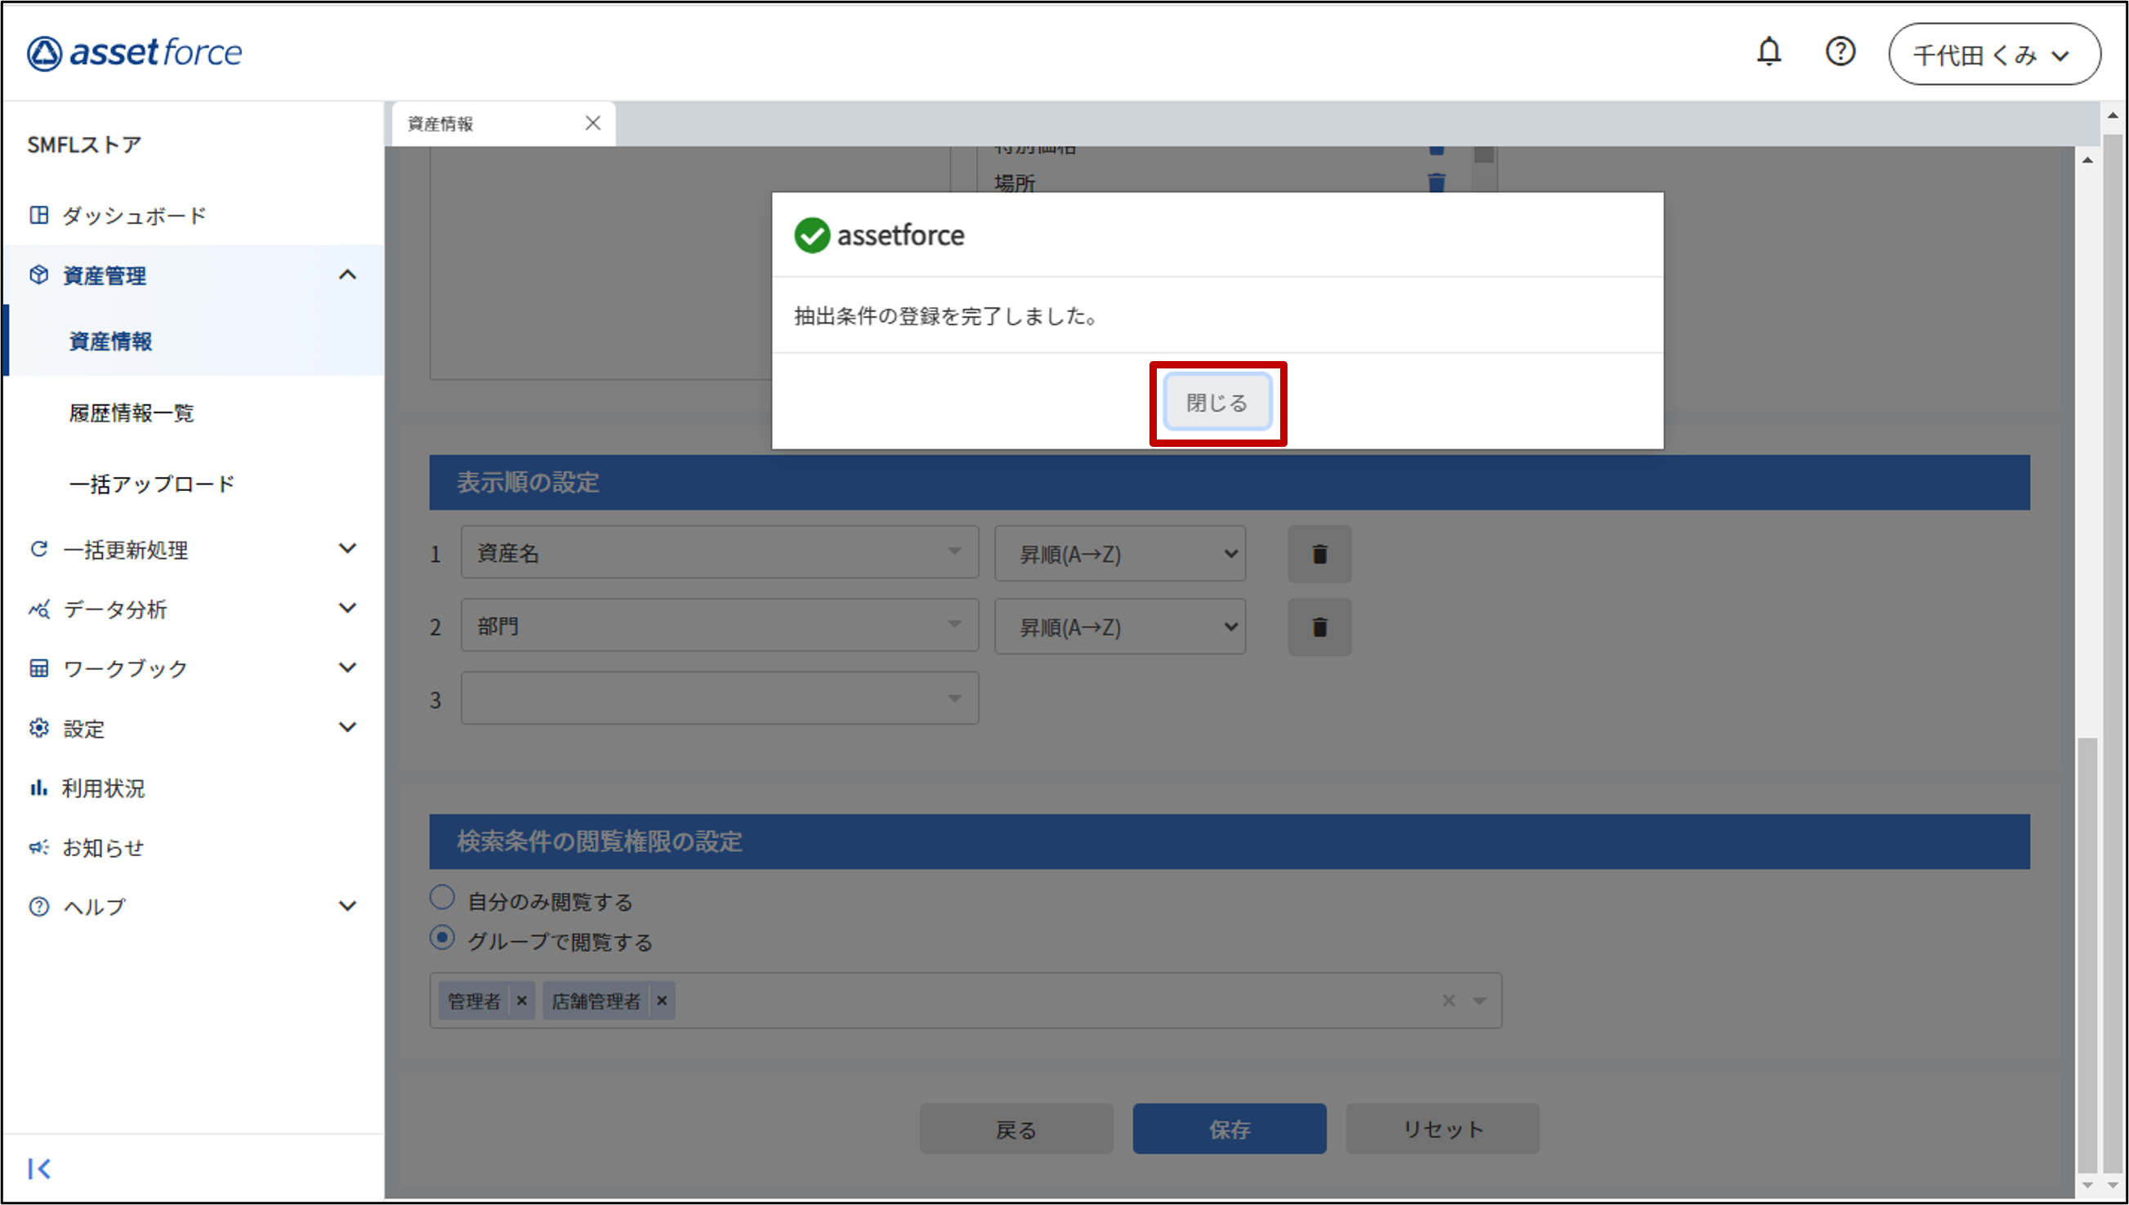
Task: Open the empty third sort field dropdown
Action: 719,698
